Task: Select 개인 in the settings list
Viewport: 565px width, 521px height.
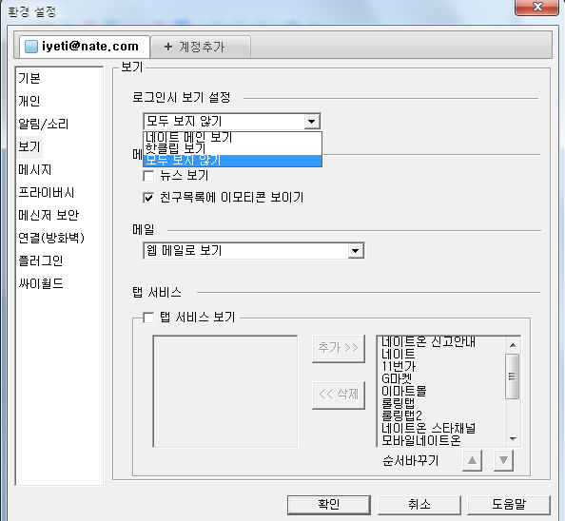Action: tap(29, 101)
